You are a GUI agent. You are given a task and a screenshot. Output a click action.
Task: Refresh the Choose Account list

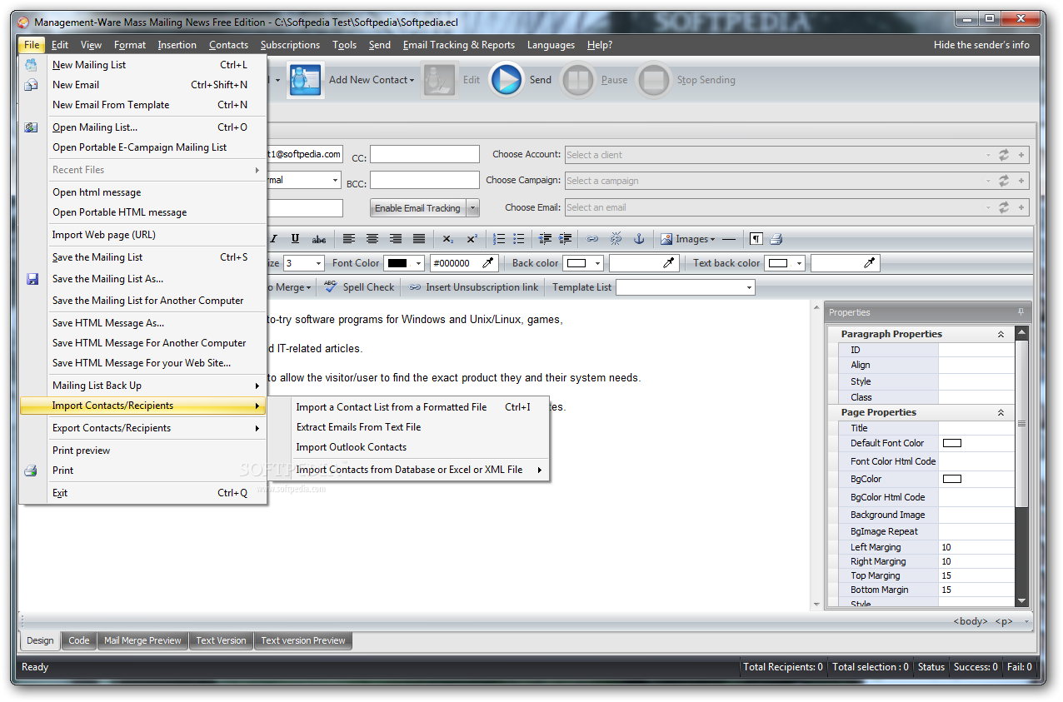tap(1004, 155)
